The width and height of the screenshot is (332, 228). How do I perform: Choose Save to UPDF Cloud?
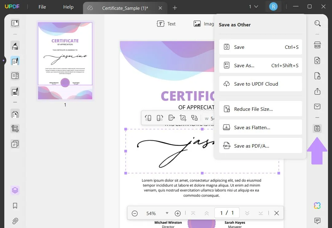[261, 84]
